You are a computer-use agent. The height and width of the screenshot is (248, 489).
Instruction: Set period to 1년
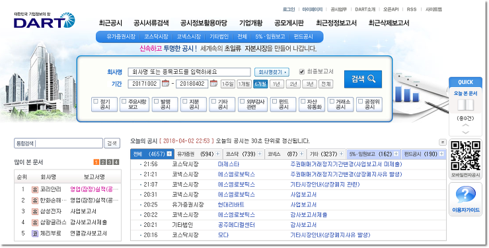click(277, 84)
